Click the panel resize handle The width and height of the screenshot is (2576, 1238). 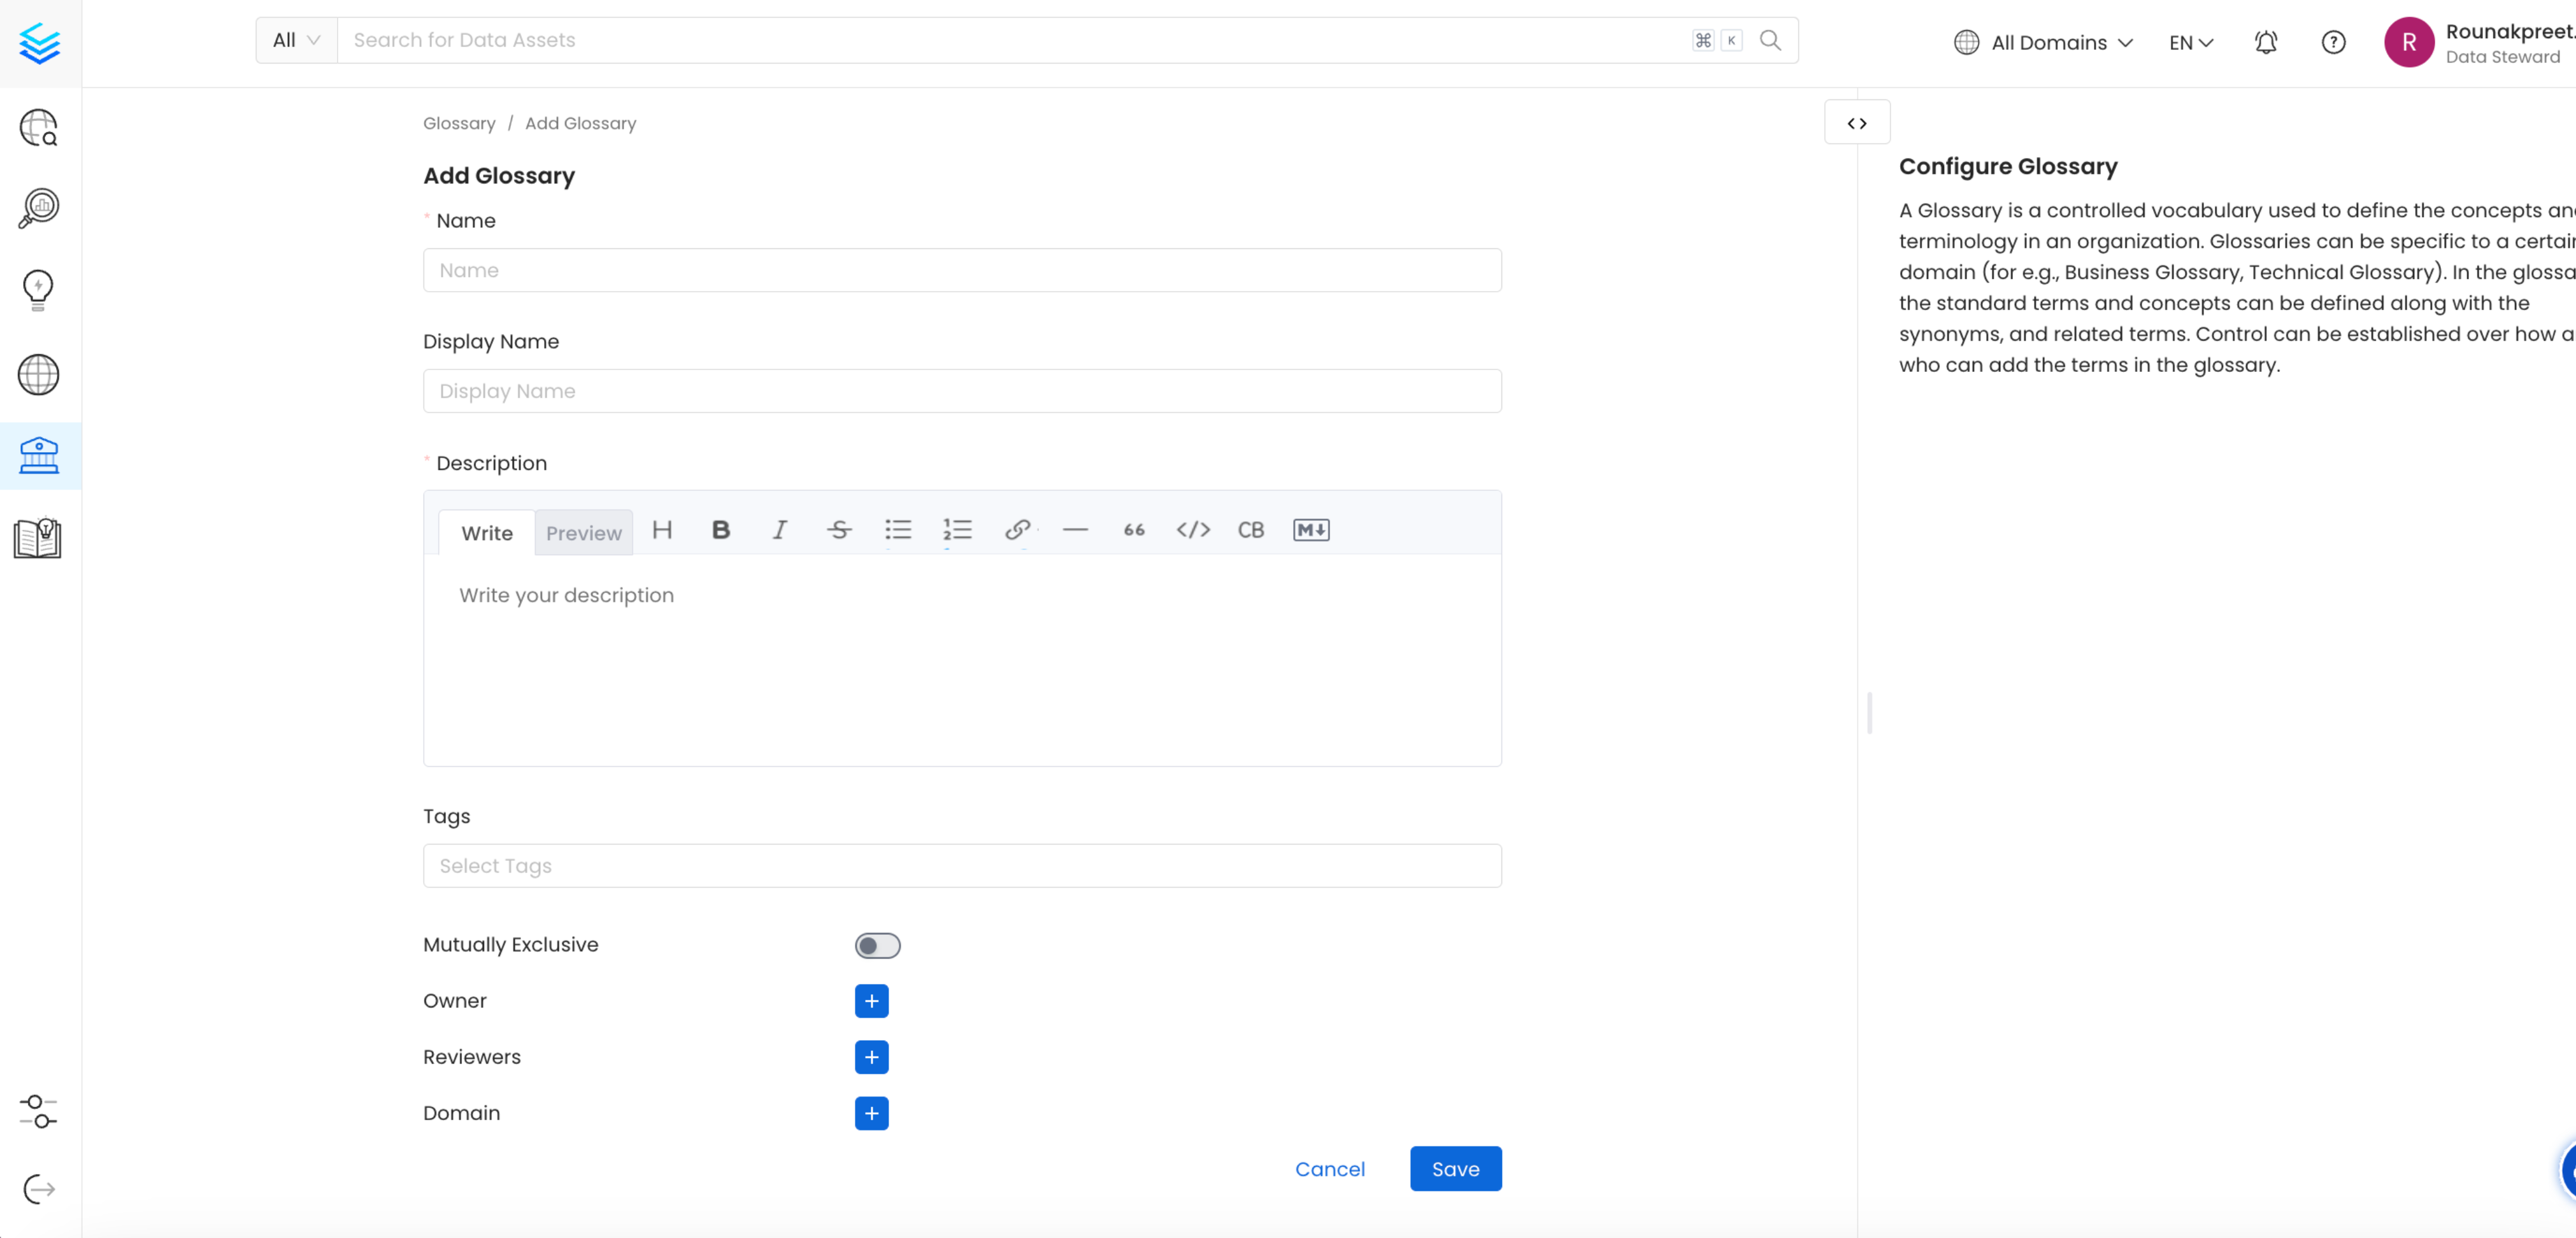(x=1869, y=713)
